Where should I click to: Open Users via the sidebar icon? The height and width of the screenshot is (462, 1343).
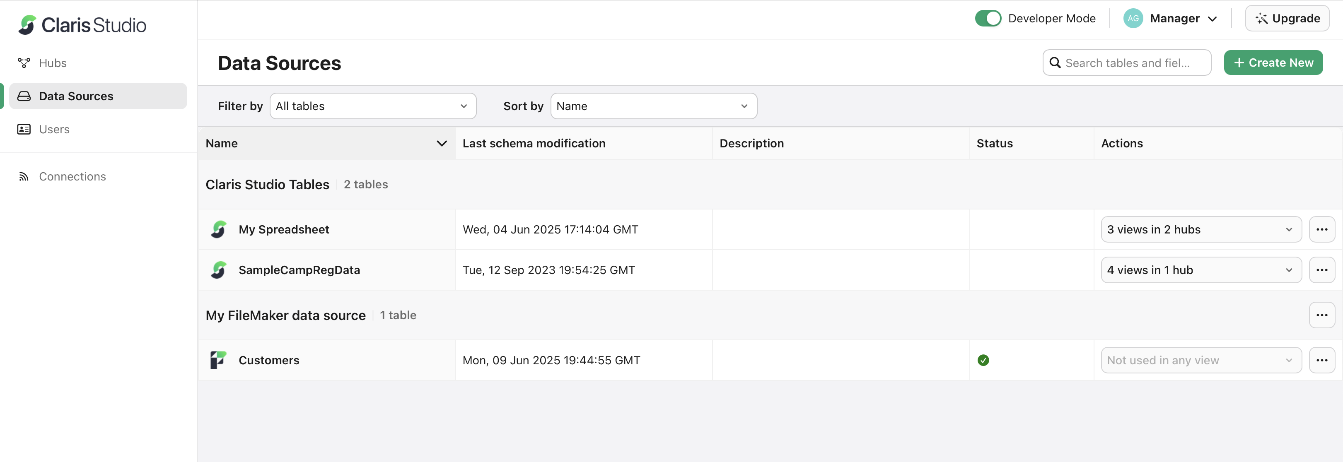click(24, 129)
